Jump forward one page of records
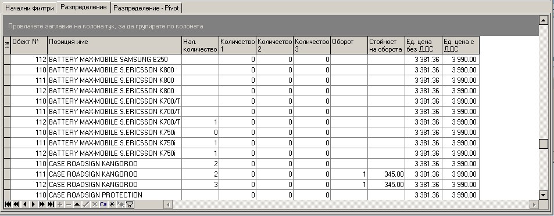 pyautogui.click(x=42, y=204)
